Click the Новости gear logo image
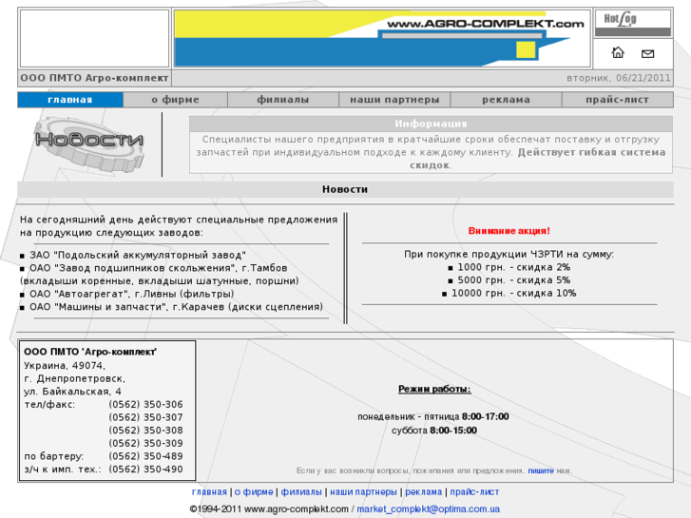Screen dimensions: 691x518 click(89, 144)
